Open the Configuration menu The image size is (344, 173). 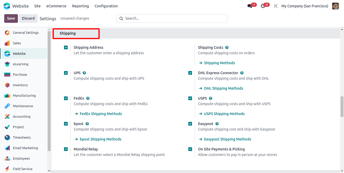point(106,6)
